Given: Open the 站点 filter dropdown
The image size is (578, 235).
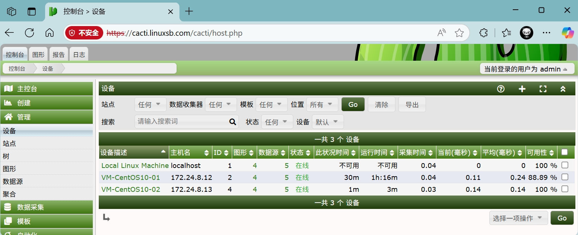Looking at the screenshot, I should 150,105.
